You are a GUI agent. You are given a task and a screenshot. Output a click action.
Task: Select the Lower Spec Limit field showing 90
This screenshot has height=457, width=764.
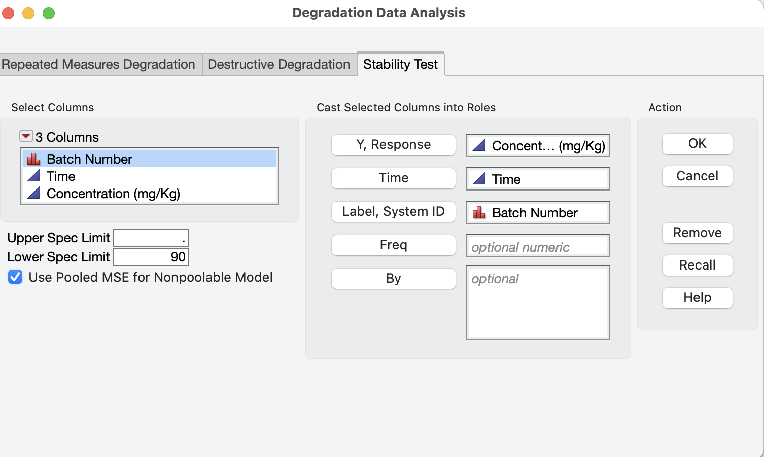coord(150,257)
